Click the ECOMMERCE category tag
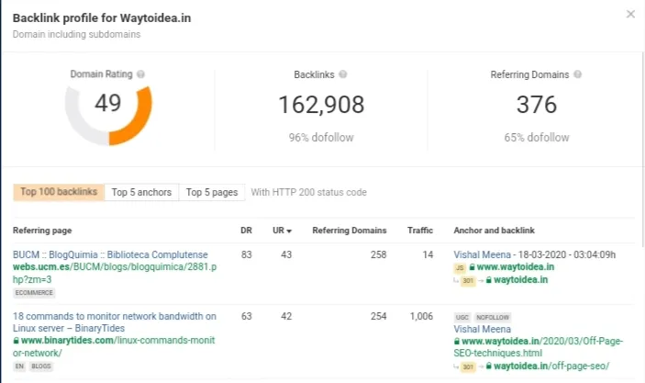645x383 pixels. click(x=34, y=292)
